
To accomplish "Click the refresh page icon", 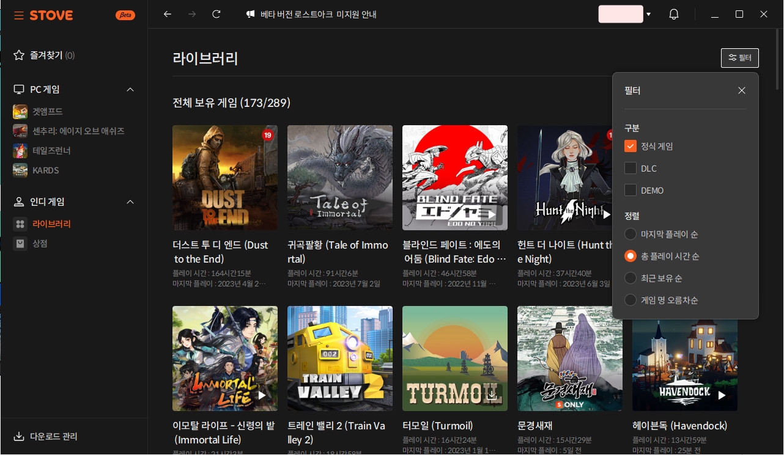I will point(216,14).
